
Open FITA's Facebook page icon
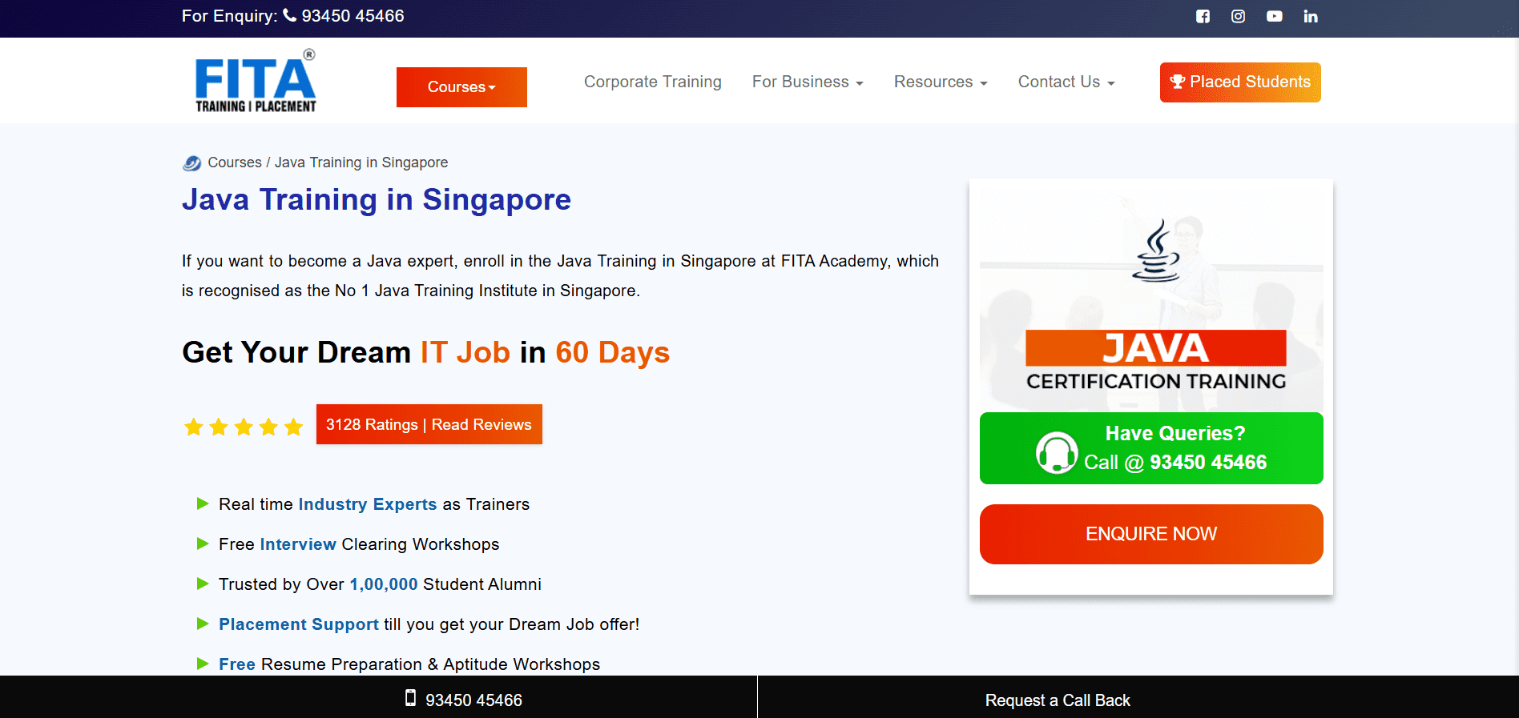(x=1203, y=16)
